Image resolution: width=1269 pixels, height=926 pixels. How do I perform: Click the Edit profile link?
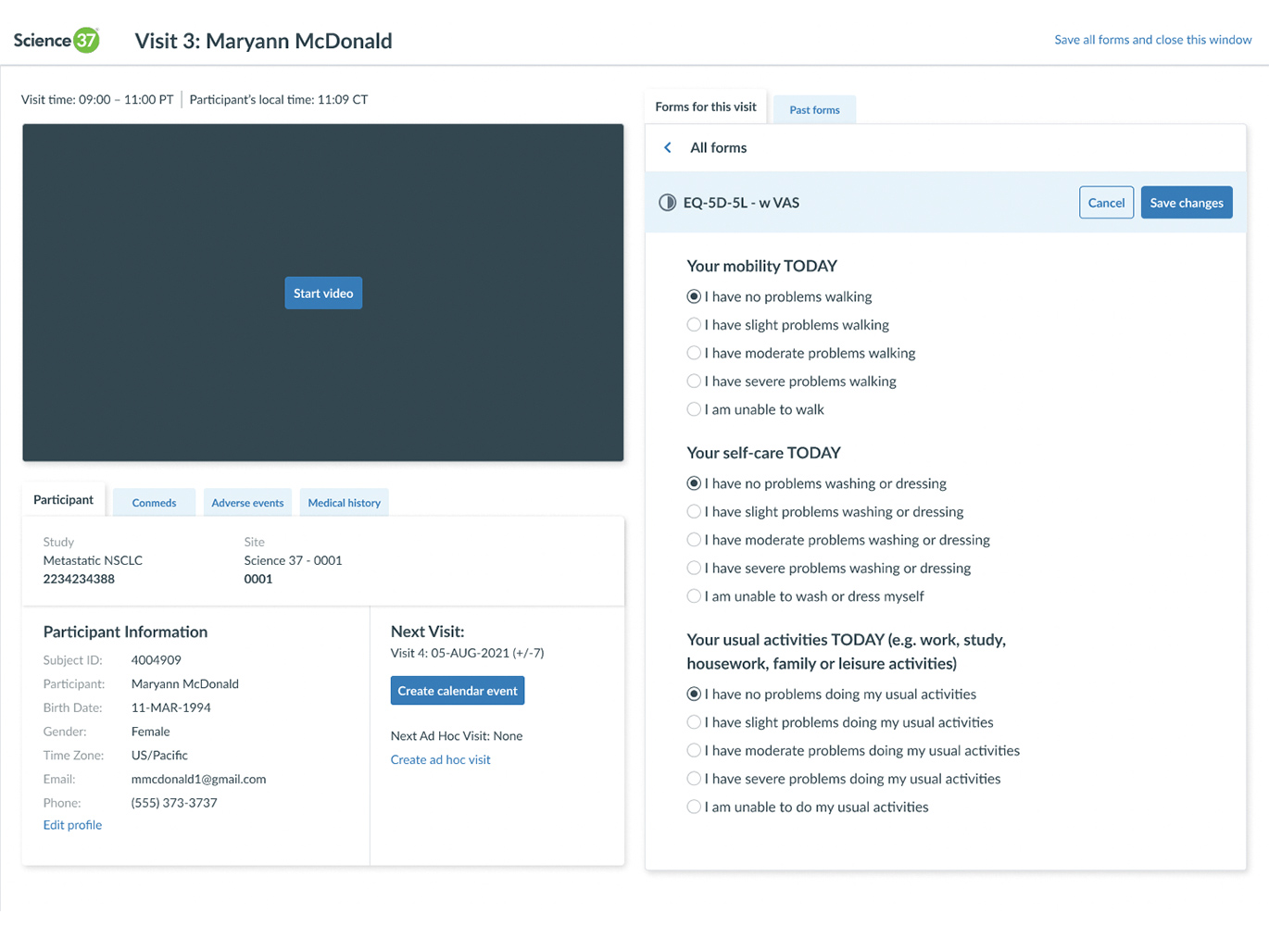coord(72,825)
